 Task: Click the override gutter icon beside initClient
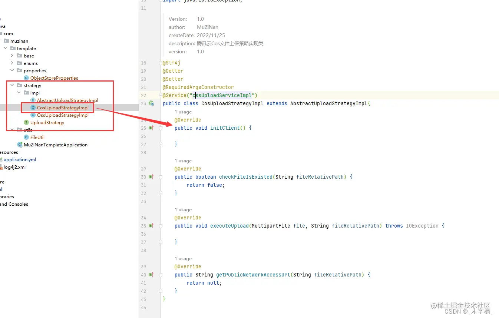[x=151, y=128]
